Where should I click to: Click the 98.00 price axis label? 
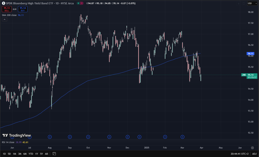251,12
